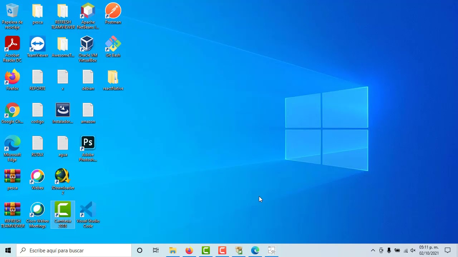
Task: Select the pesca folder icon
Action: (38, 14)
